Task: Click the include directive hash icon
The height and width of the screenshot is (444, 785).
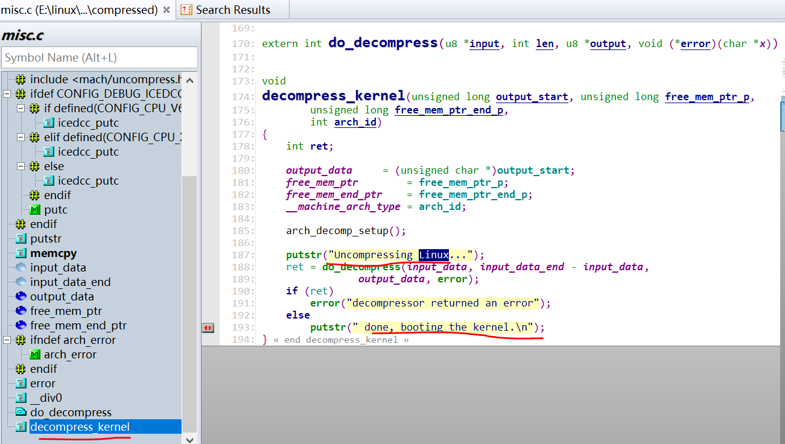Action: click(21, 80)
